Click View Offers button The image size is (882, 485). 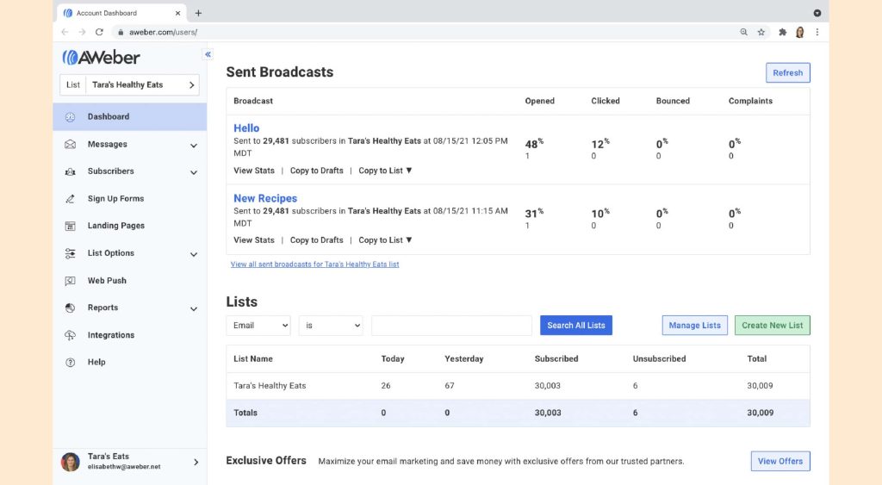[x=780, y=462]
